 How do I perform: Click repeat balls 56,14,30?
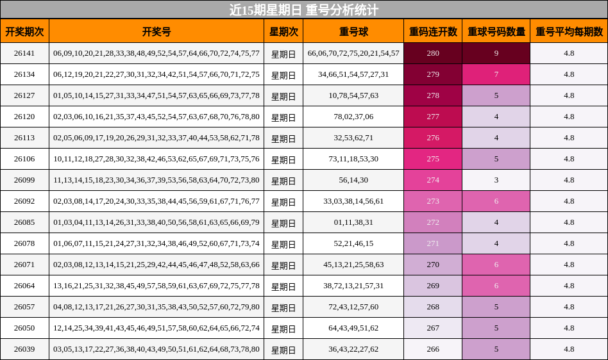tap(353, 180)
